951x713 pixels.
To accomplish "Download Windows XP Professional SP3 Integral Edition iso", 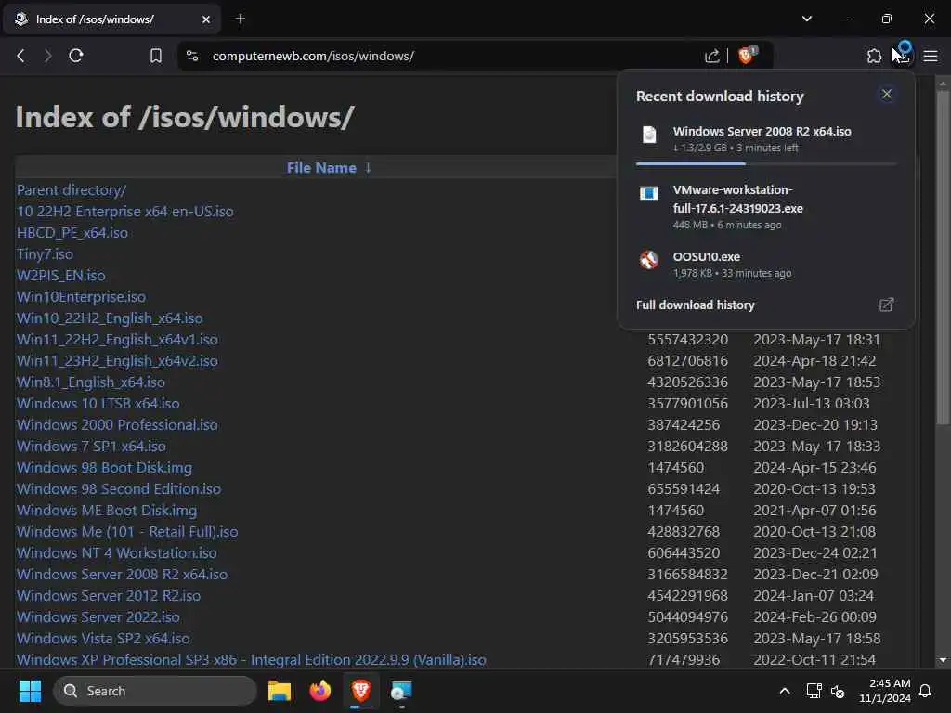I will pos(251,659).
